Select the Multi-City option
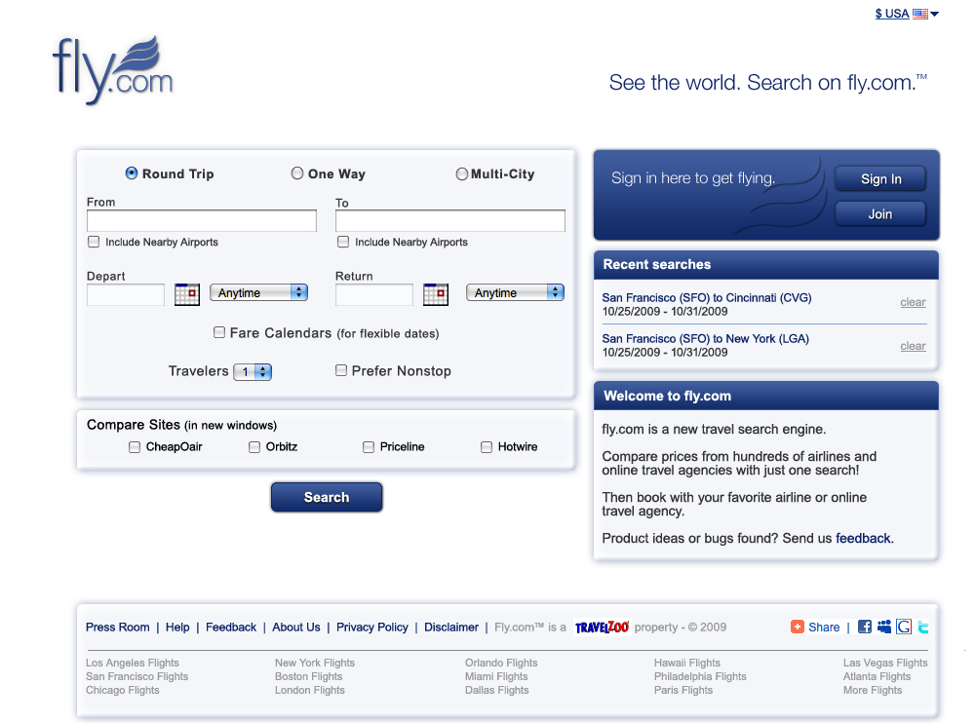 [x=462, y=174]
